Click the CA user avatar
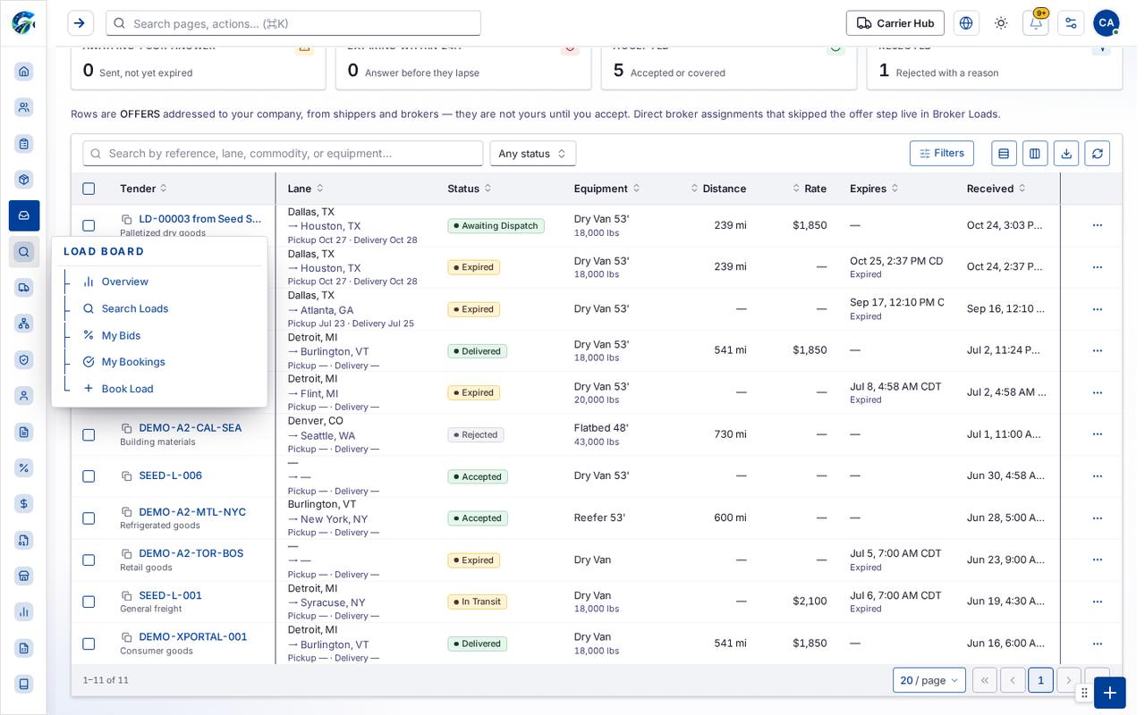Viewport: 1145px width, 715px height. (x=1107, y=23)
